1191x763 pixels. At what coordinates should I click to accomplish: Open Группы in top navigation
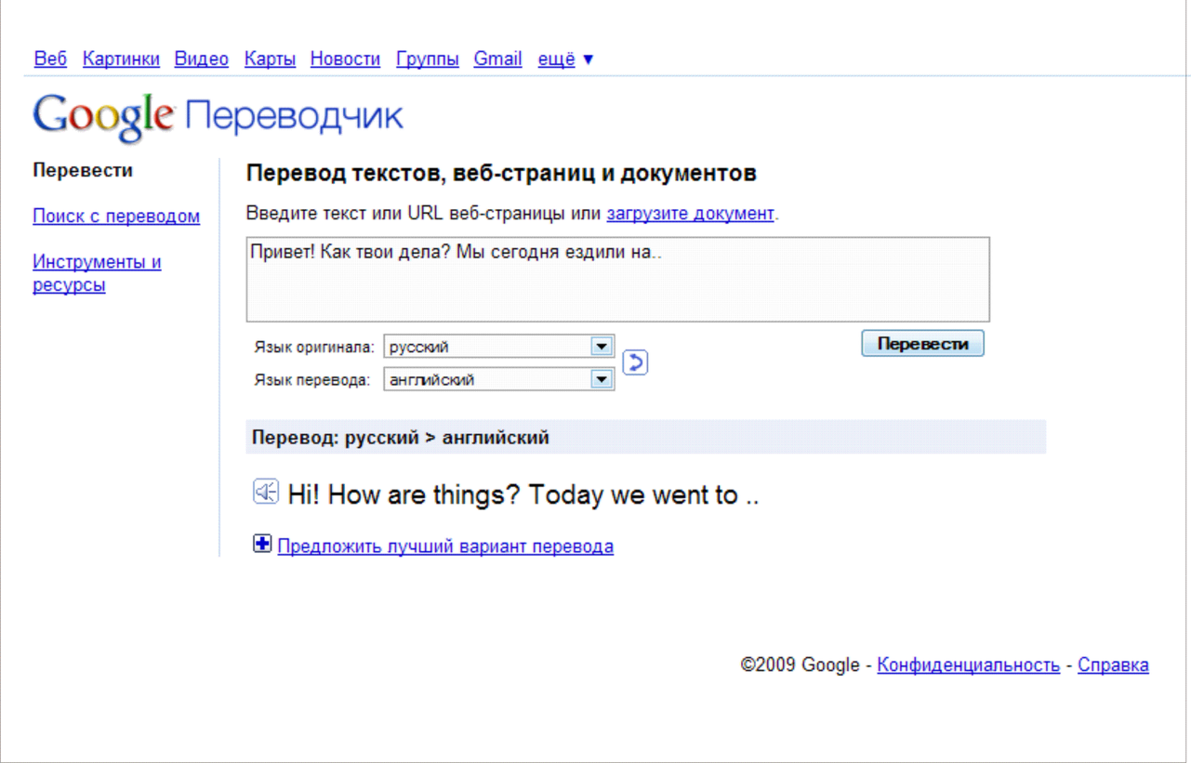pyautogui.click(x=428, y=59)
